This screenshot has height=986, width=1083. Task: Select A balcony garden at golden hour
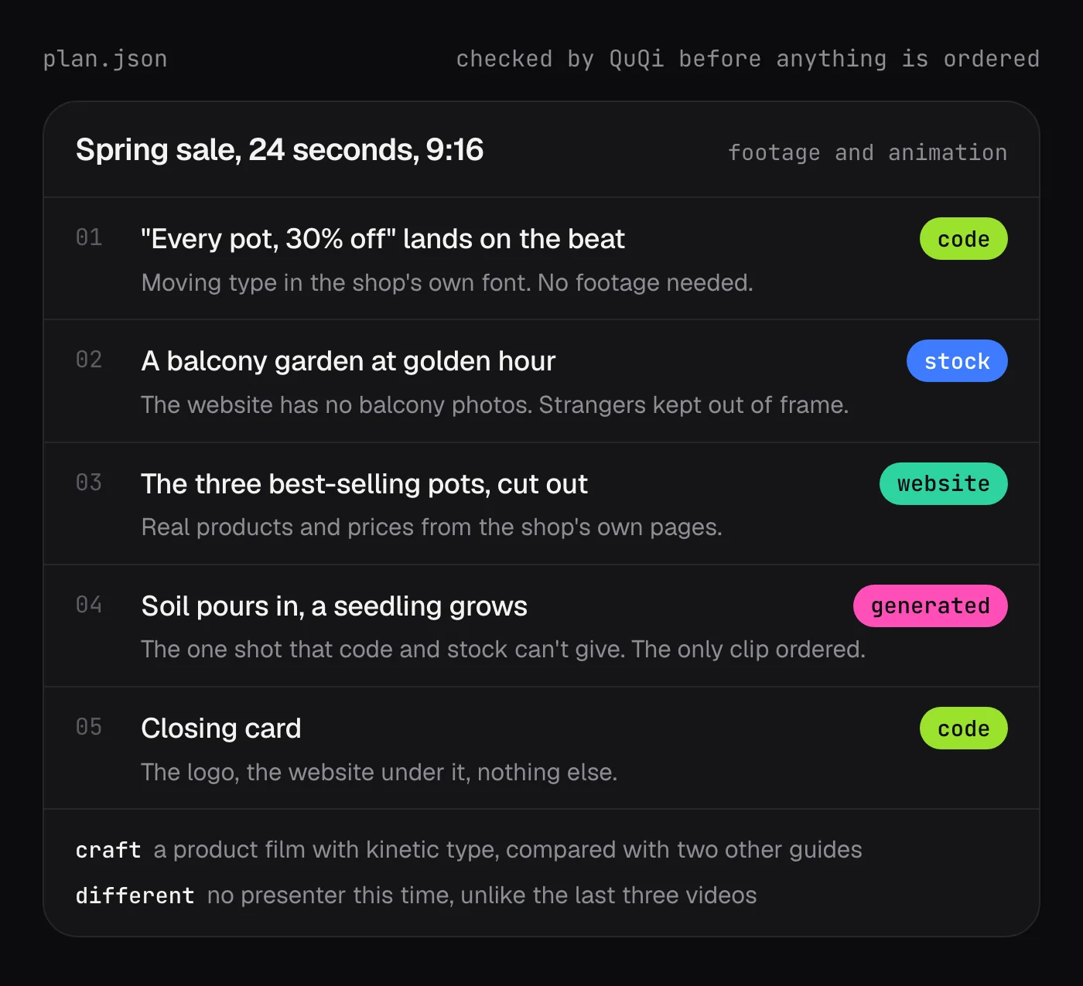pos(348,361)
